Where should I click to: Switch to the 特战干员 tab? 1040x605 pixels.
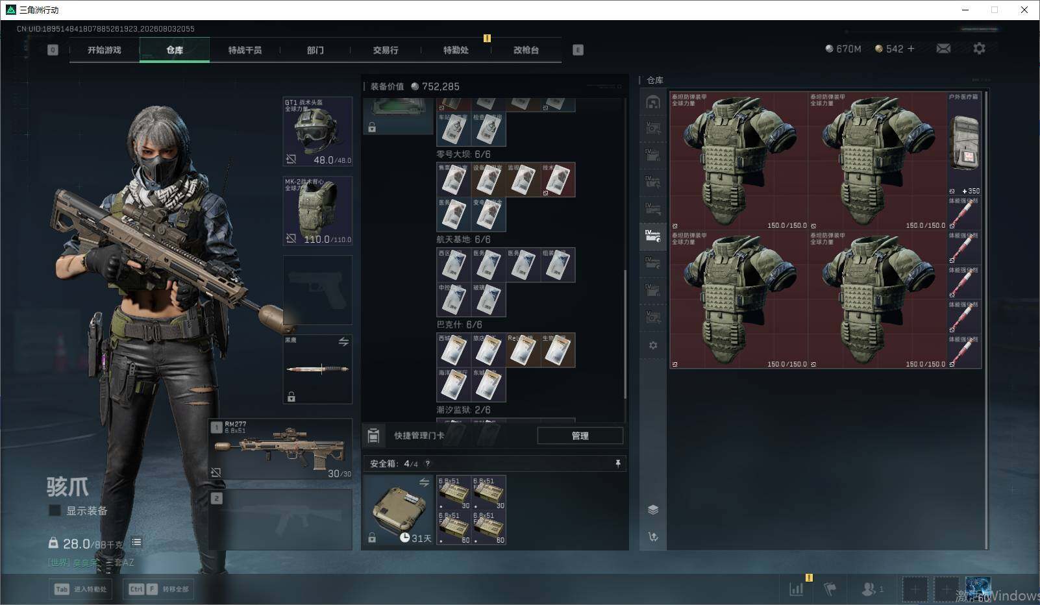coord(245,50)
